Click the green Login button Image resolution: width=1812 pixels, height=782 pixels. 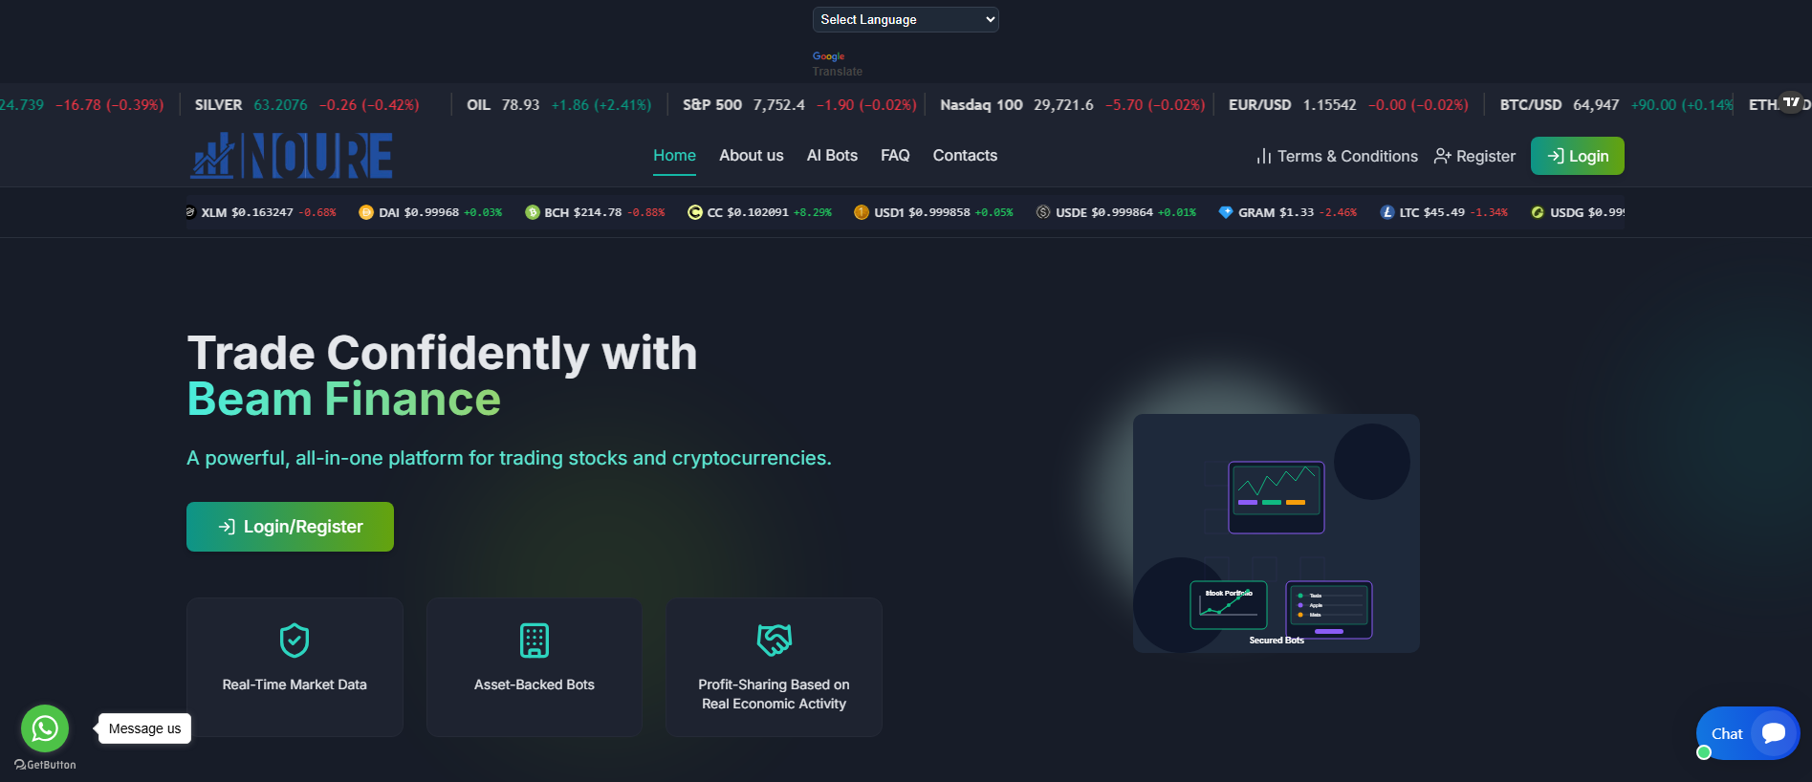(x=1578, y=156)
